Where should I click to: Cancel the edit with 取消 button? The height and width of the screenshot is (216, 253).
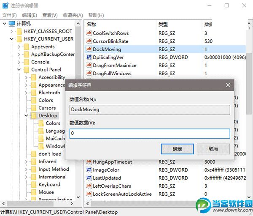(213, 149)
